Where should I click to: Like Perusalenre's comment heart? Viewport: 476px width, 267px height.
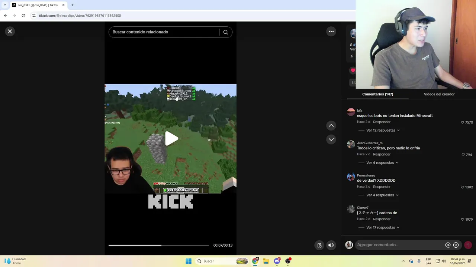pos(462,187)
